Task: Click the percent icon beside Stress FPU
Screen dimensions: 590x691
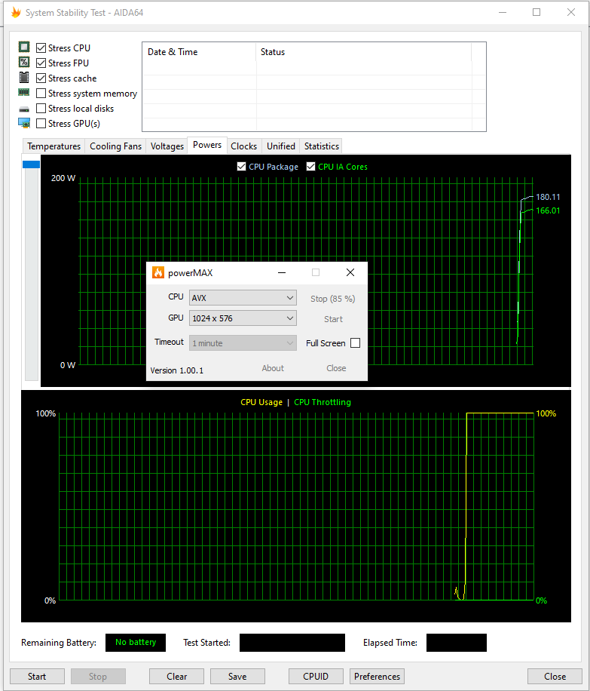Action: click(x=24, y=62)
